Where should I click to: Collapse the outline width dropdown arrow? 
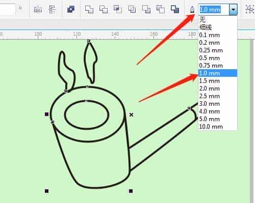(x=233, y=10)
